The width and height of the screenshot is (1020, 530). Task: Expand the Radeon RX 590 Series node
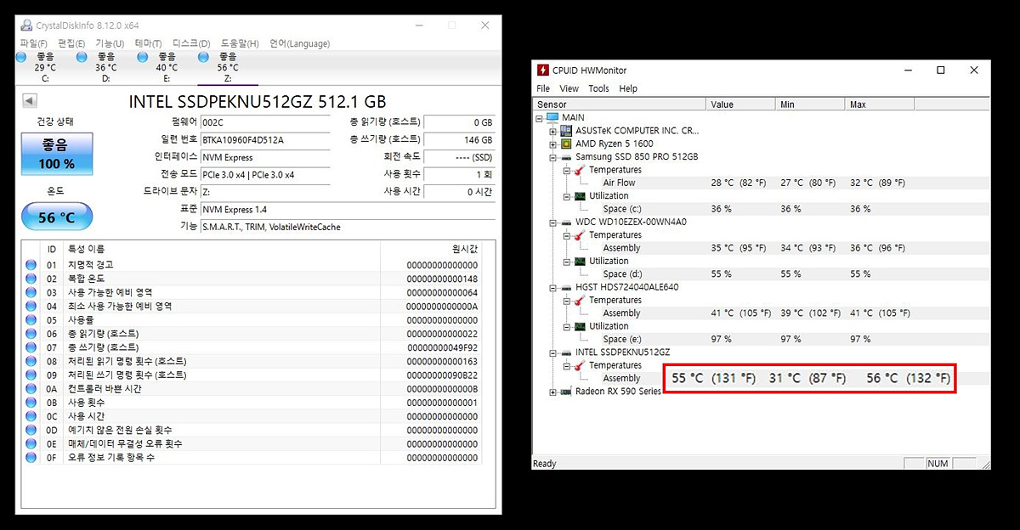pos(553,392)
